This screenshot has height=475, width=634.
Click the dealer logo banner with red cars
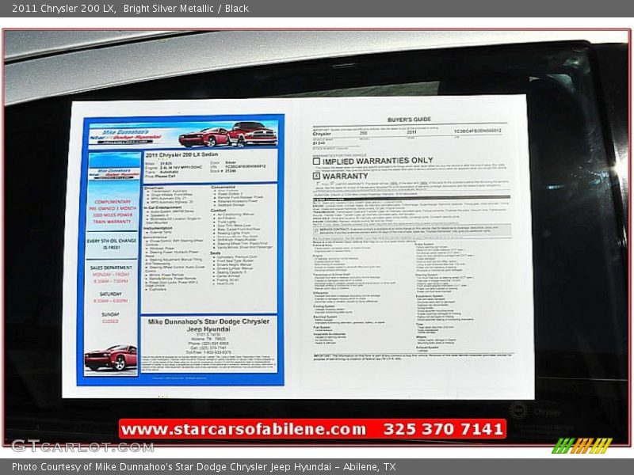click(184, 135)
